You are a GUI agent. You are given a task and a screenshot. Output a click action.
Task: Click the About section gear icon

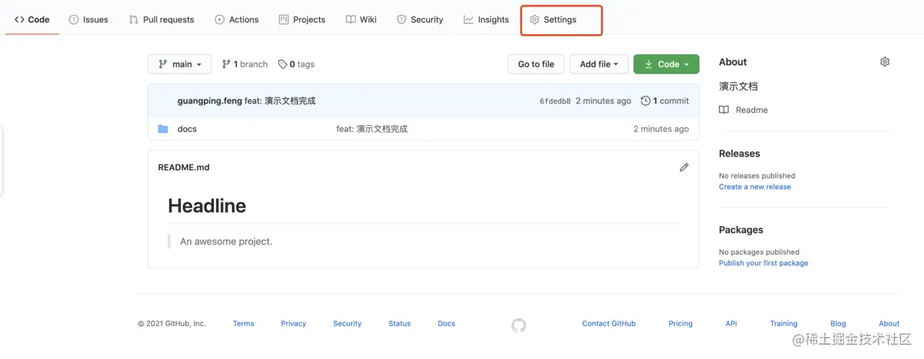pyautogui.click(x=885, y=62)
